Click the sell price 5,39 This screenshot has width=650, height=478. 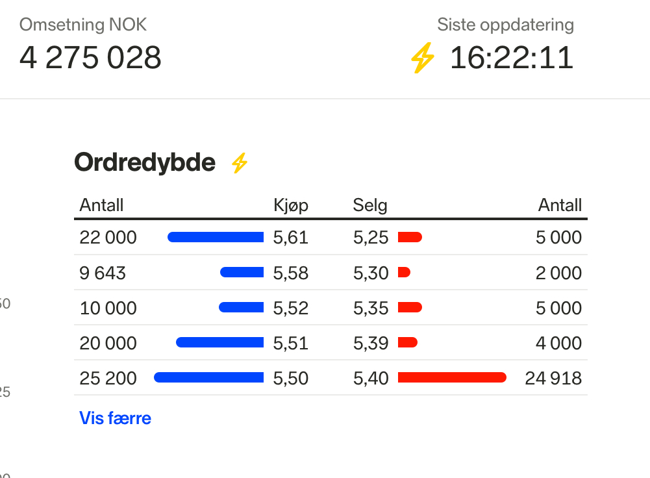click(x=371, y=343)
